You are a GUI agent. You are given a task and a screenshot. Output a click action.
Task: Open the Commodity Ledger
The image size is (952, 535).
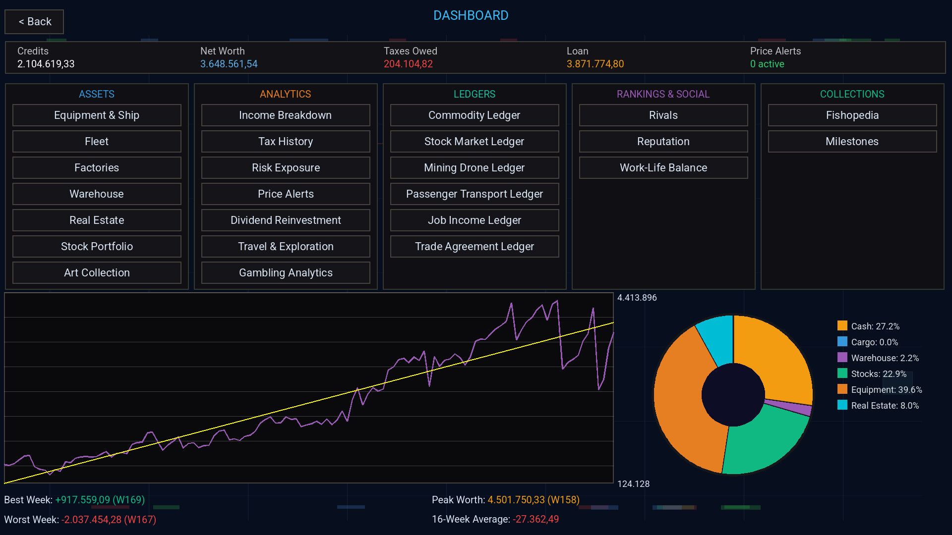(x=475, y=115)
